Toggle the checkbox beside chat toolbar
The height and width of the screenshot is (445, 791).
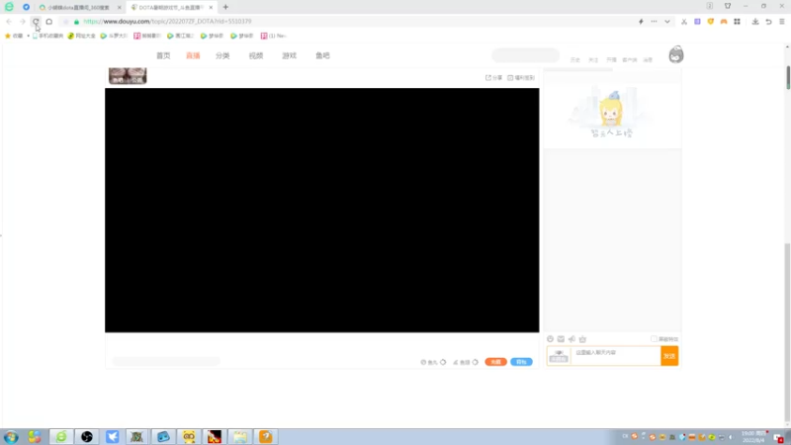pyautogui.click(x=654, y=339)
